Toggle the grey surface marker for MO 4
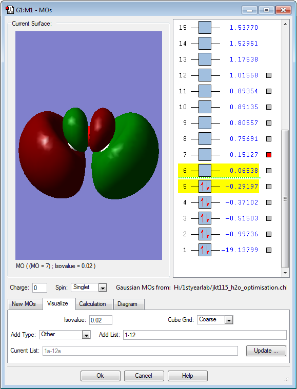 click(269, 202)
